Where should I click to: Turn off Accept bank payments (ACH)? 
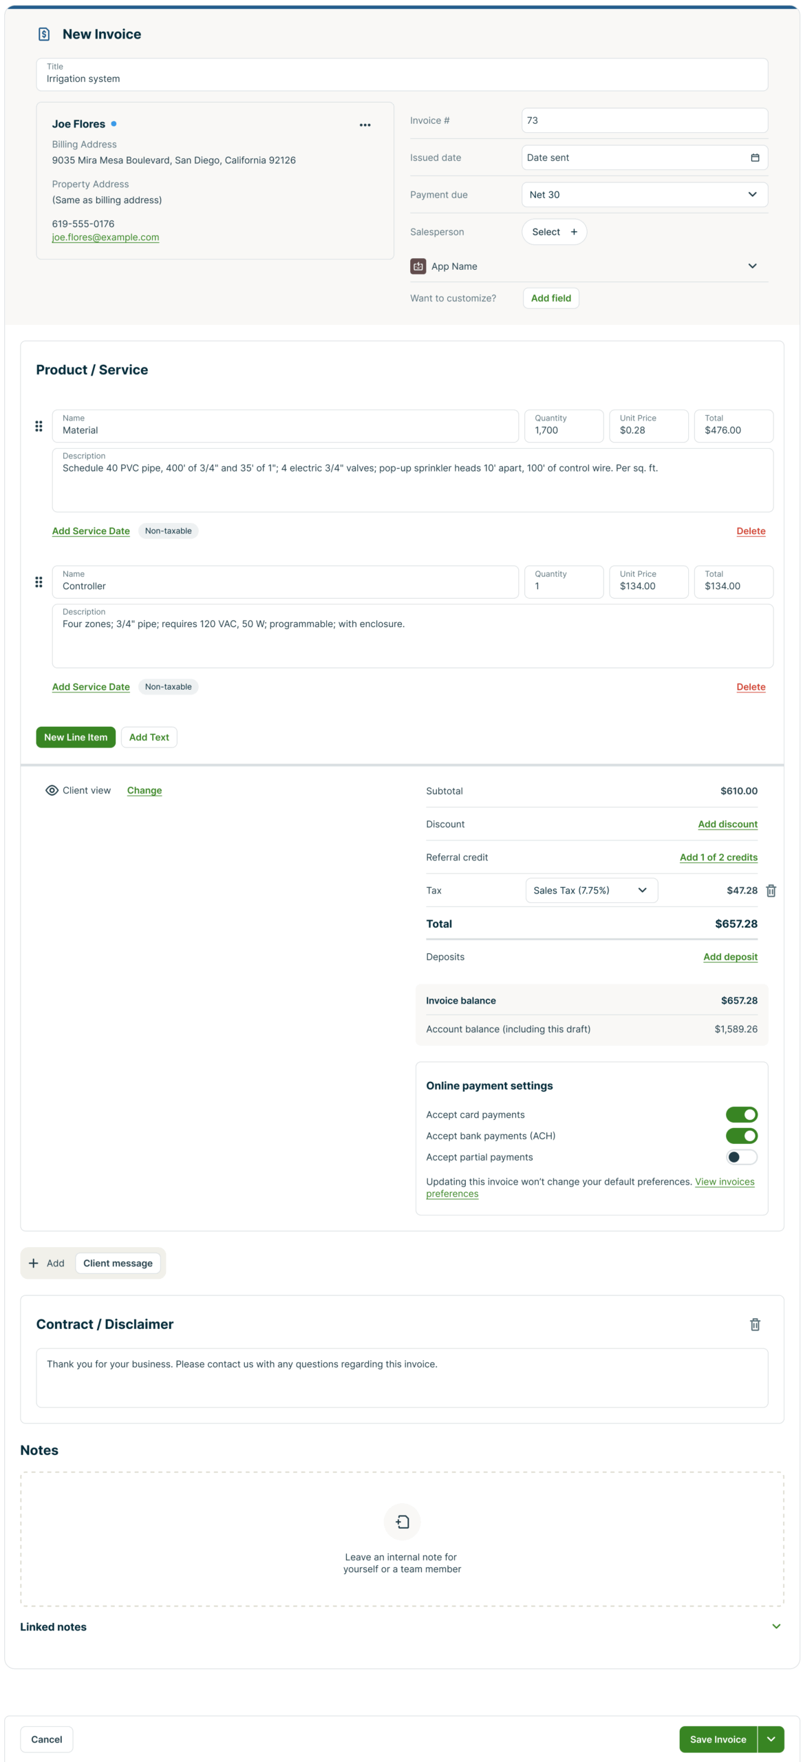pyautogui.click(x=741, y=1136)
